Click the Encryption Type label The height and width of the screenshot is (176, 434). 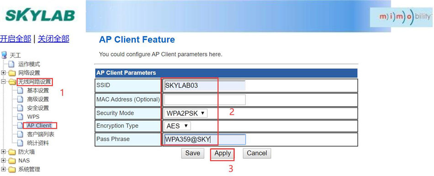click(117, 126)
